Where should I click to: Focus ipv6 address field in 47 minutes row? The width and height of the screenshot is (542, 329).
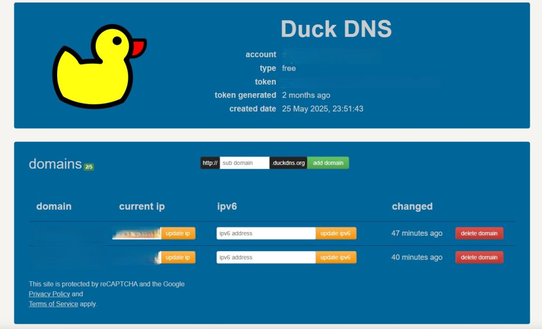pos(266,233)
